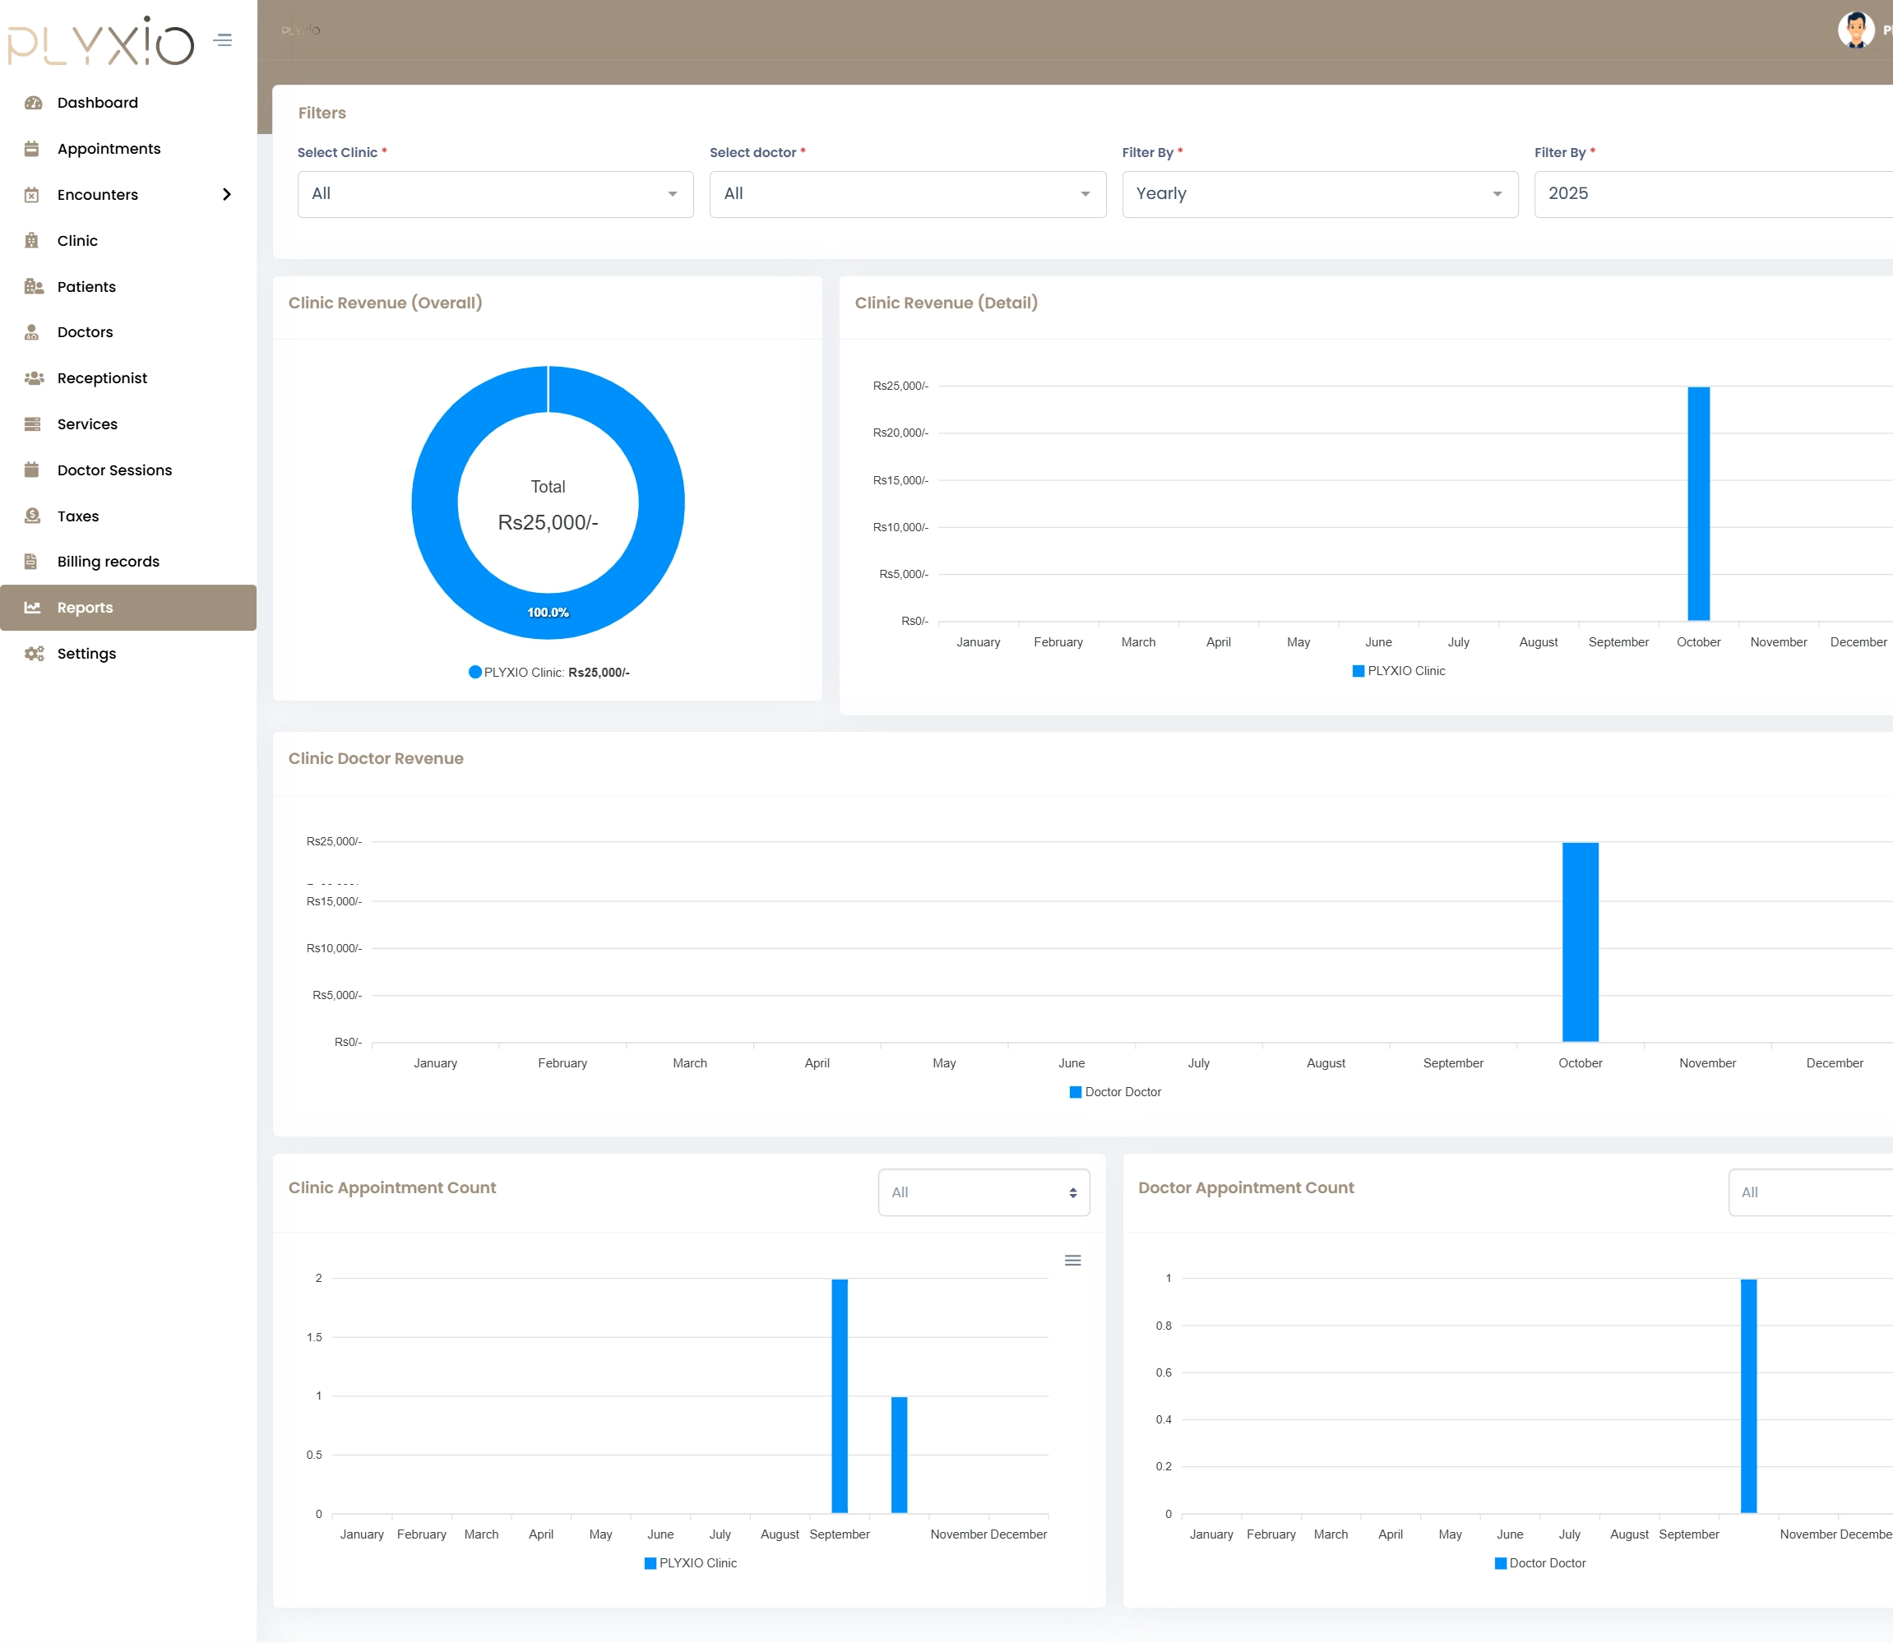Viewport: 1893px width, 1643px height.
Task: Click the Clinic building icon
Action: pos(32,240)
